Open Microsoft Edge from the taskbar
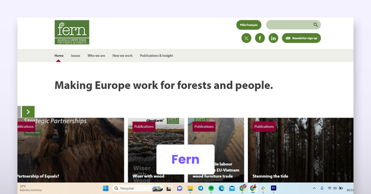The image size is (371, 194). coord(222,188)
